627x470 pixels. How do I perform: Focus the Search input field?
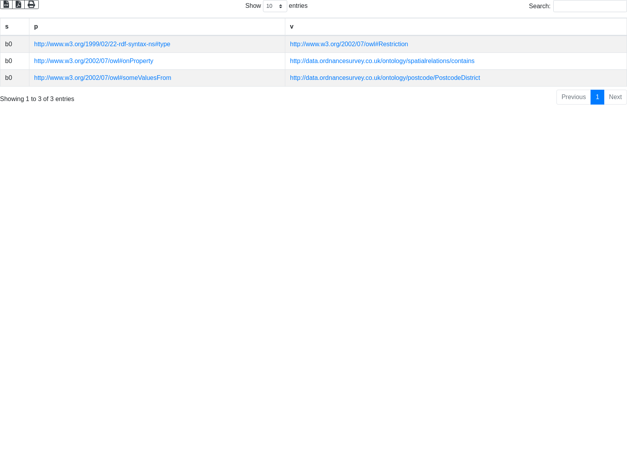pos(590,6)
